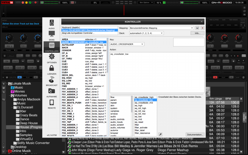Collapse the Dj.Duracell folder node
This screenshot has height=155, width=248.
12,107
